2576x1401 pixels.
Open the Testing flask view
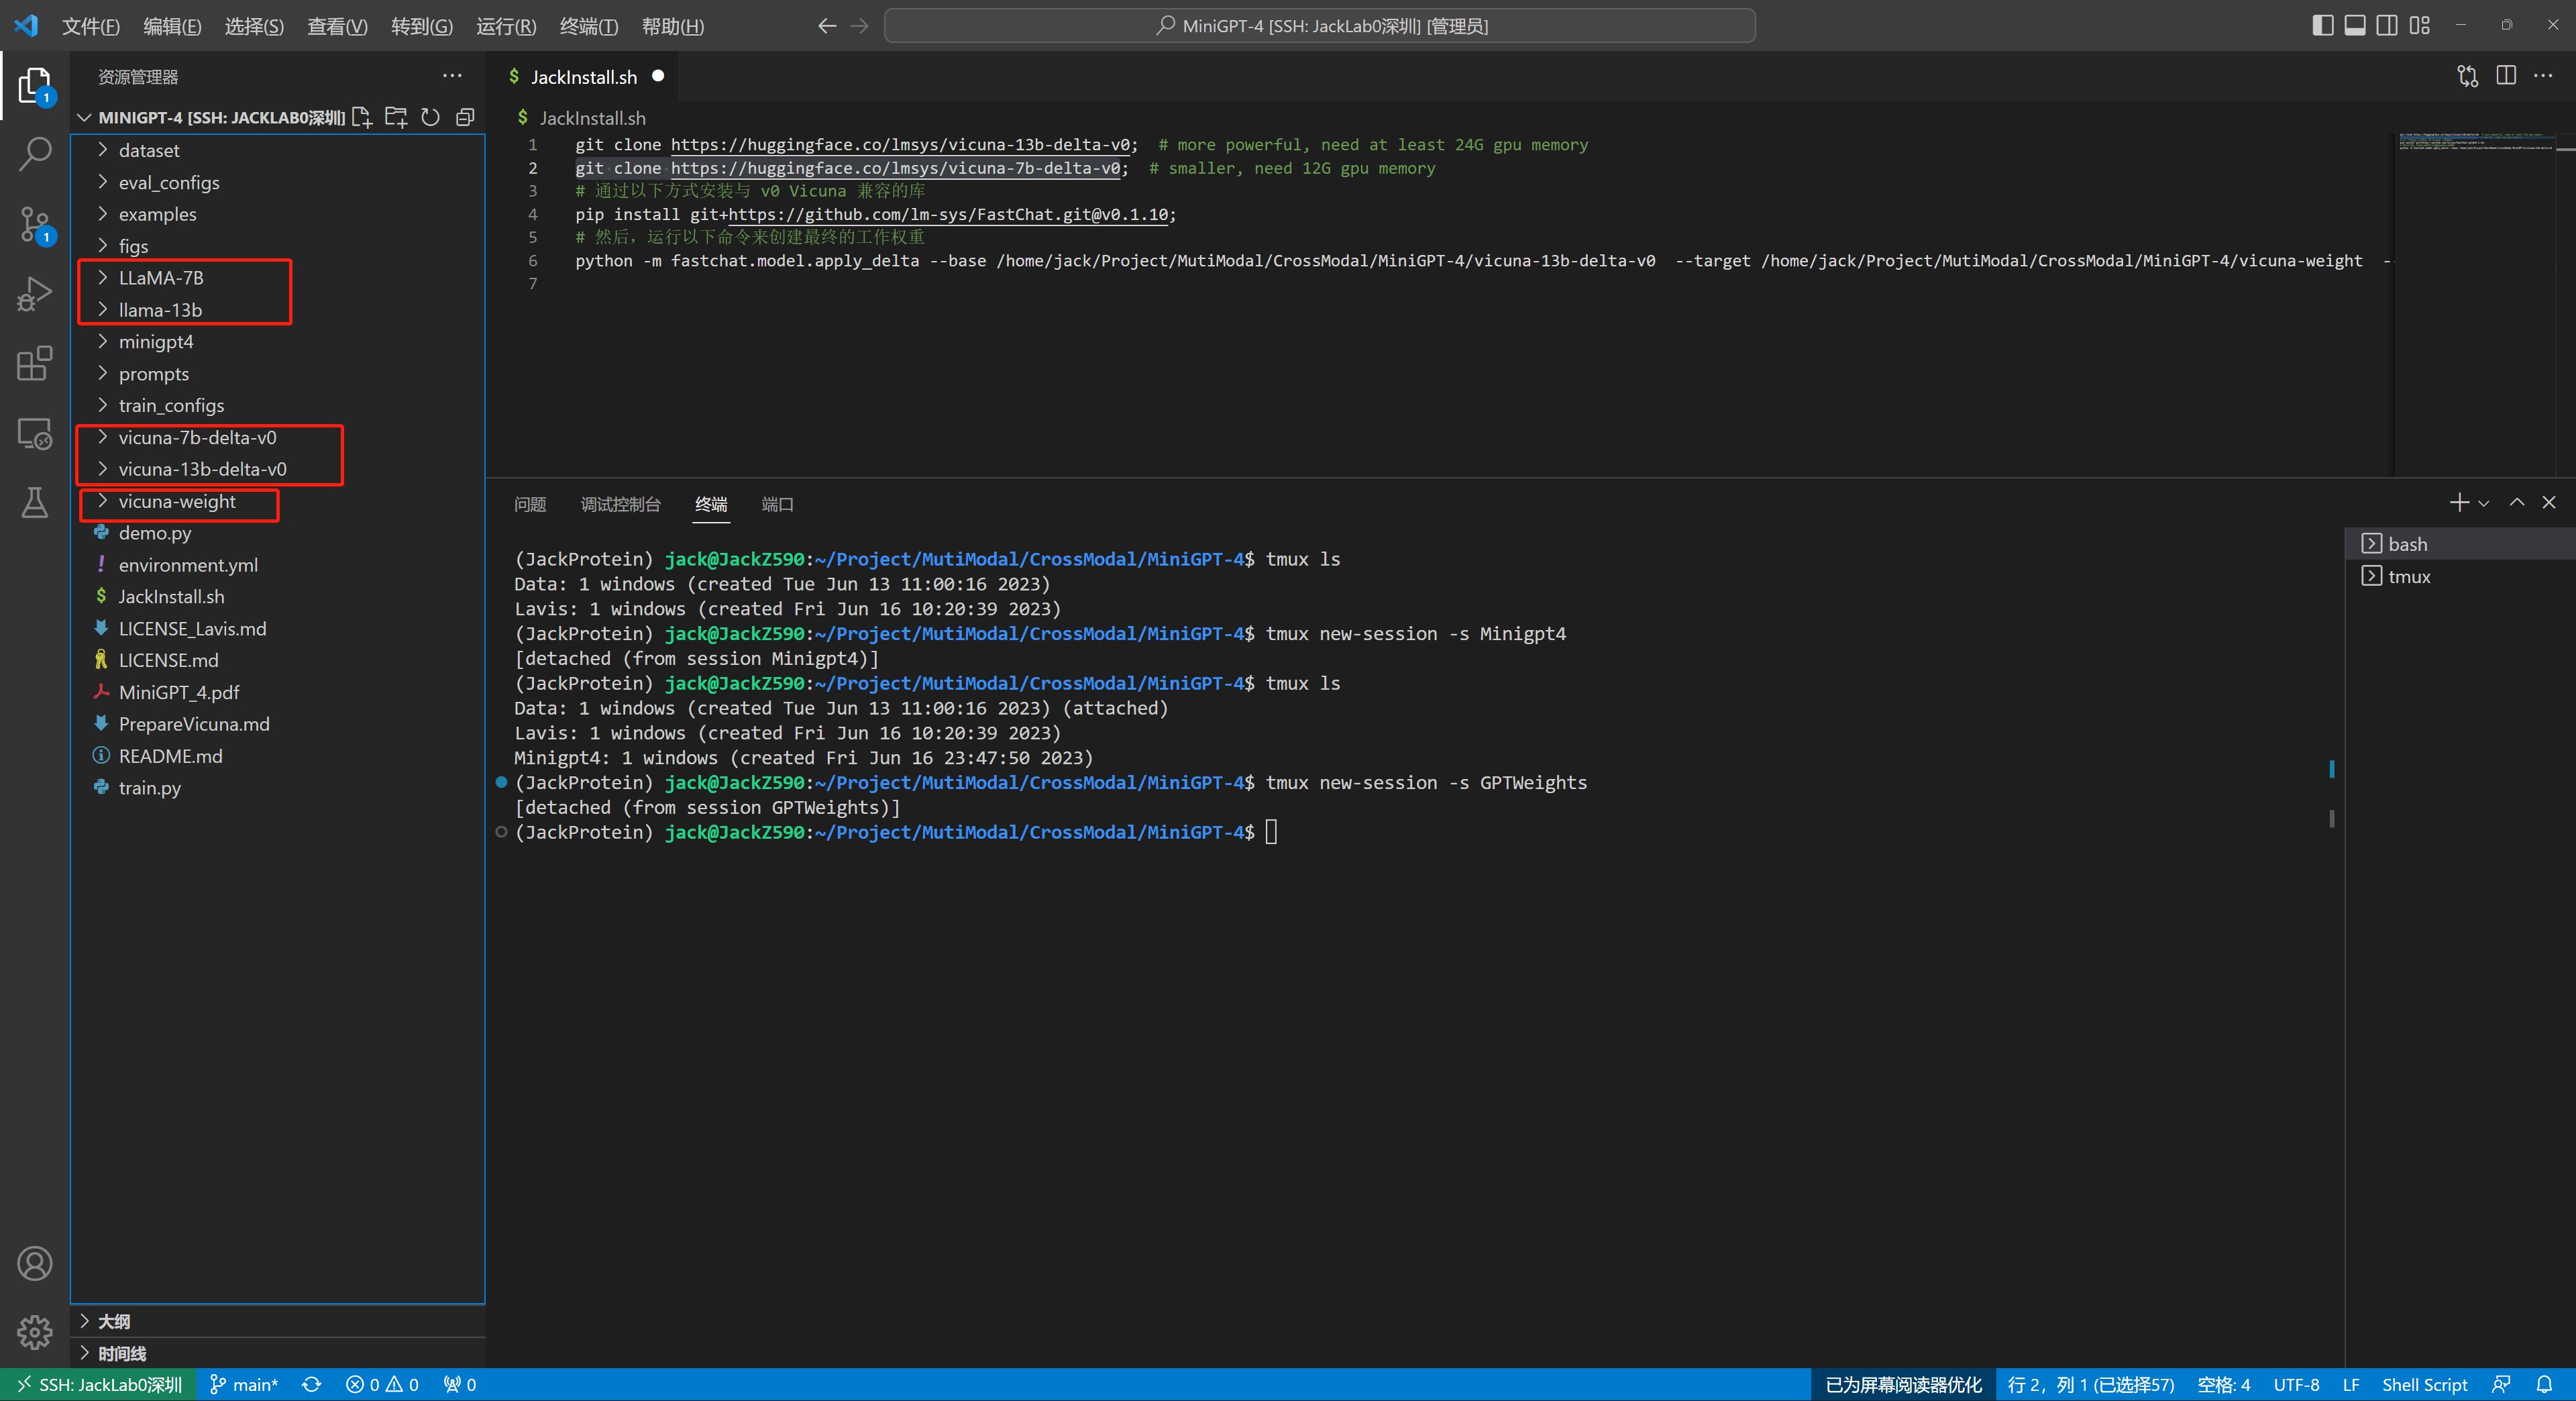35,503
